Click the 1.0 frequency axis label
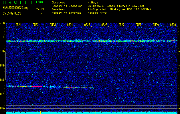 coord(2,51)
